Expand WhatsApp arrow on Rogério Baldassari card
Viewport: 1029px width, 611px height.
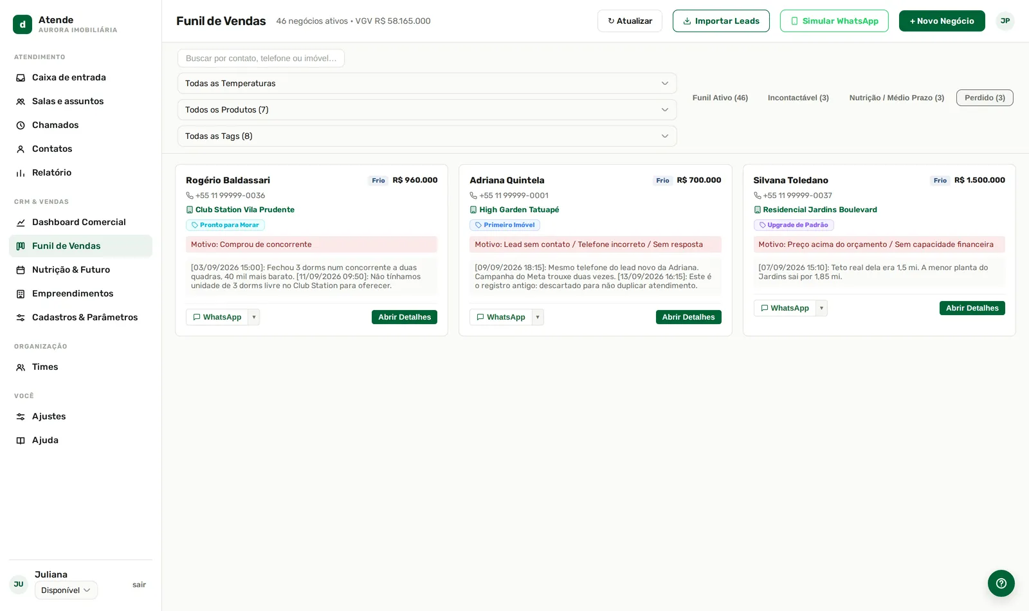pos(254,317)
